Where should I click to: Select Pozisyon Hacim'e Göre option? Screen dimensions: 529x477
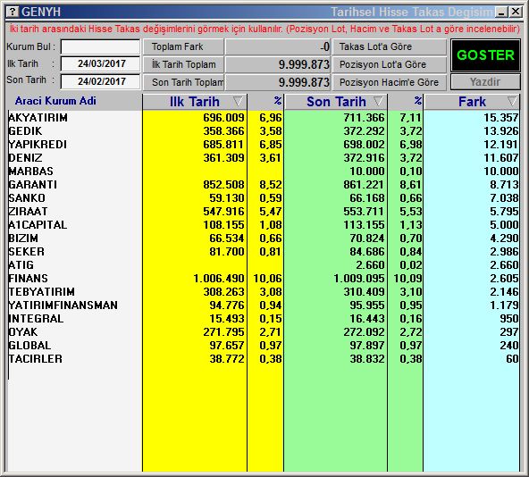390,82
